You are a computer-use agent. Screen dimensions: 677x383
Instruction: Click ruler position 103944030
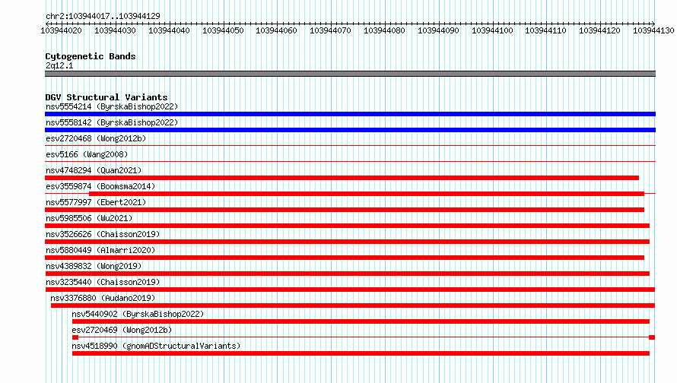click(x=116, y=30)
